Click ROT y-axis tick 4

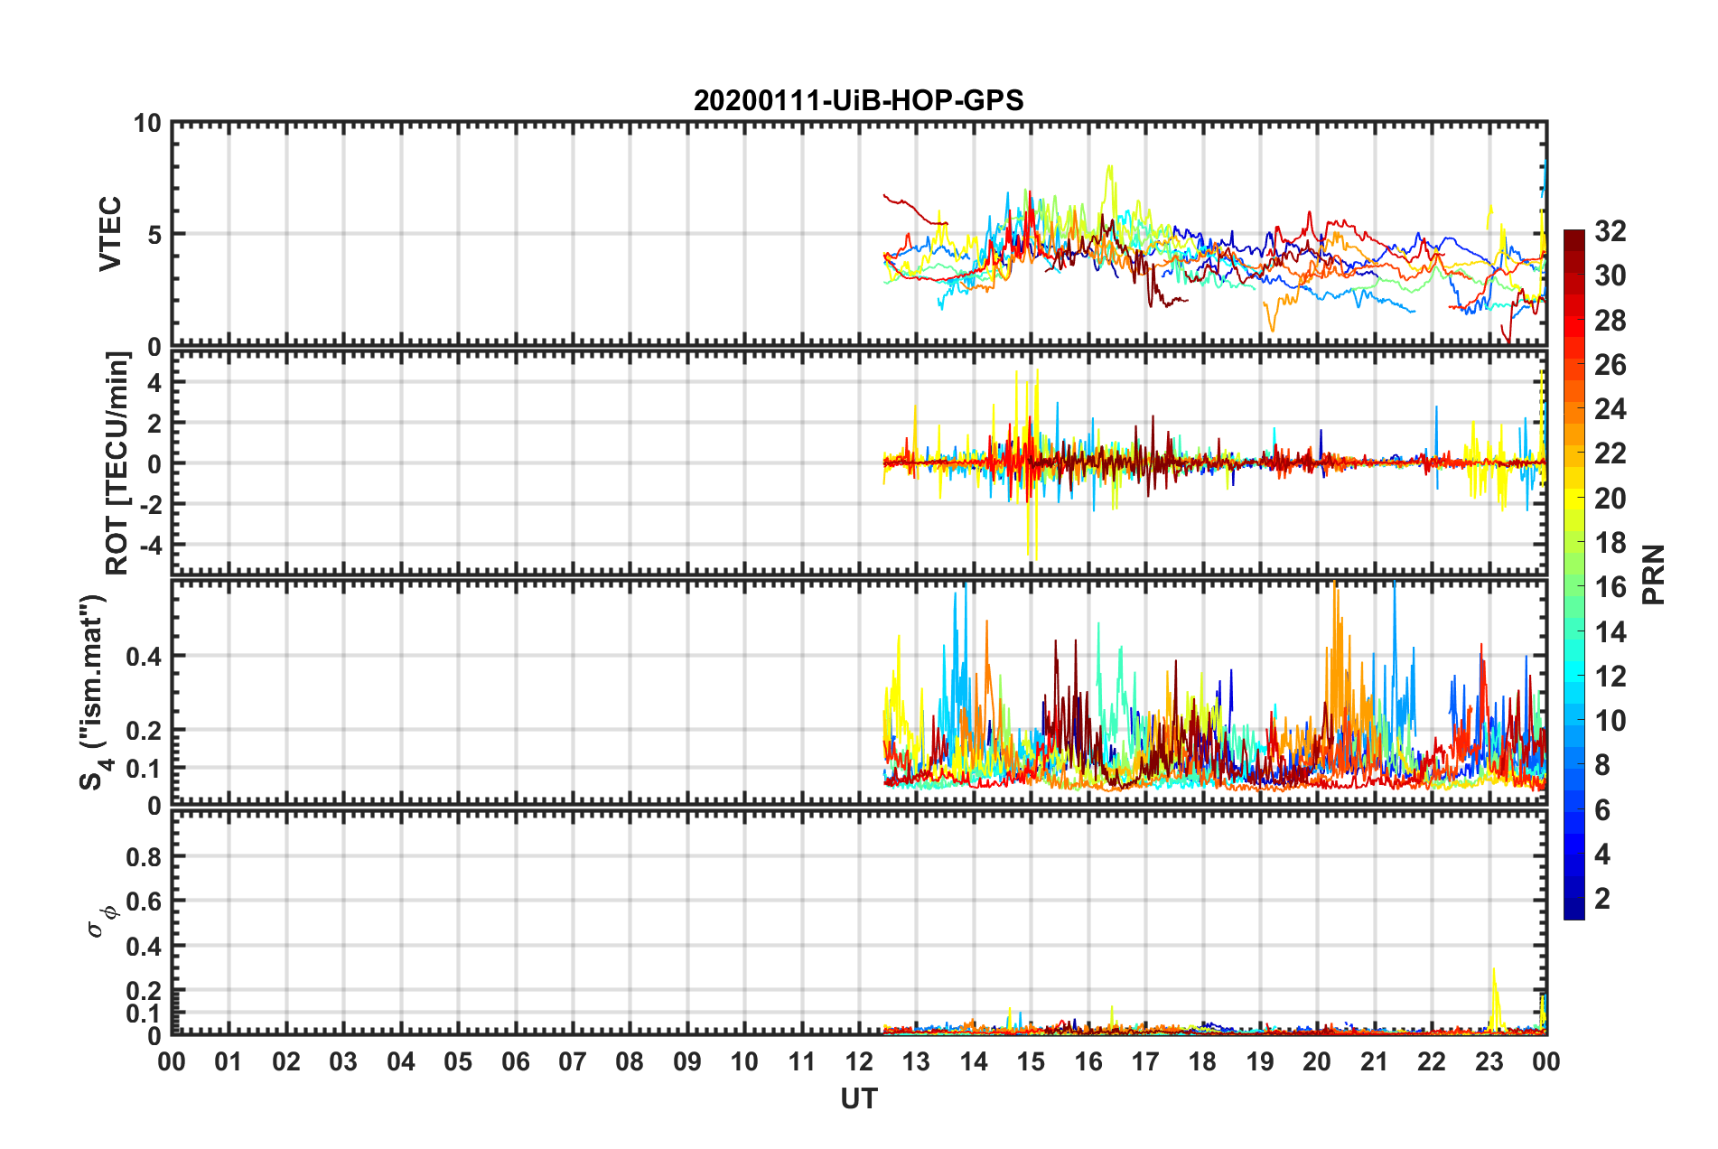(x=154, y=383)
